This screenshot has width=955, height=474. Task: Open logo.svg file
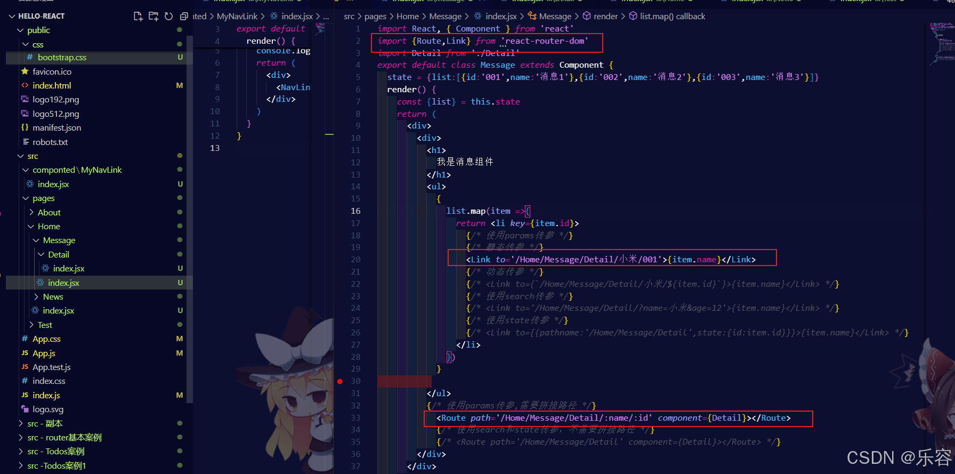[47, 409]
